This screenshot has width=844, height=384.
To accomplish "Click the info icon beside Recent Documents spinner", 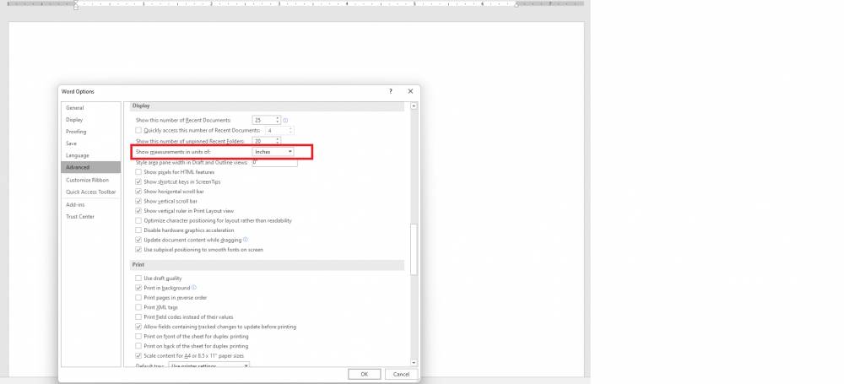I will [285, 120].
